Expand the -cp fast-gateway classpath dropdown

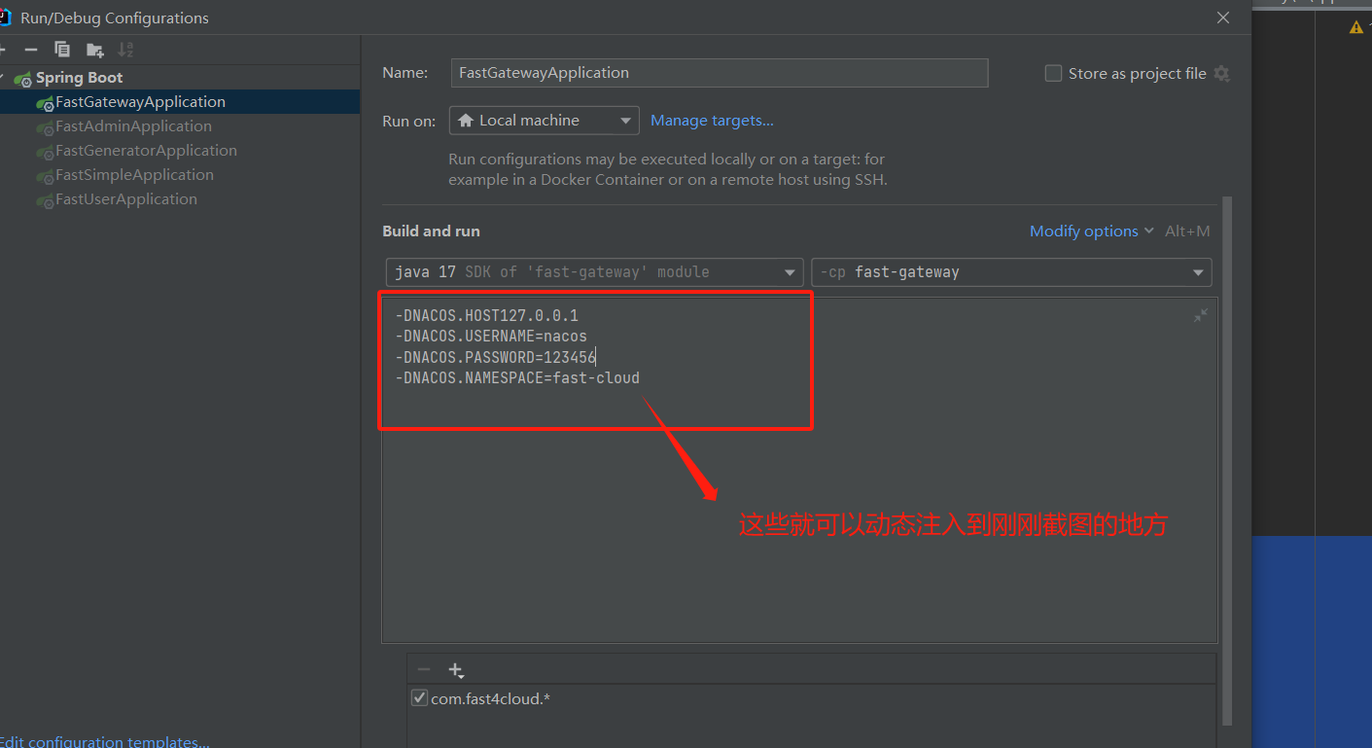[x=1011, y=272]
